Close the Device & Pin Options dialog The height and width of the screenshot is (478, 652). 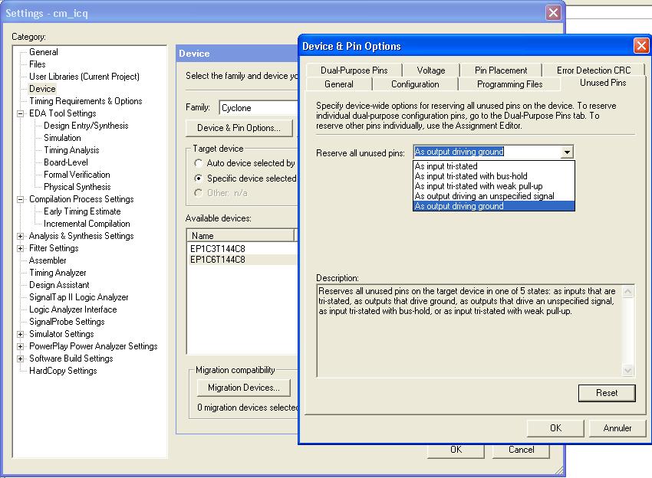point(641,46)
